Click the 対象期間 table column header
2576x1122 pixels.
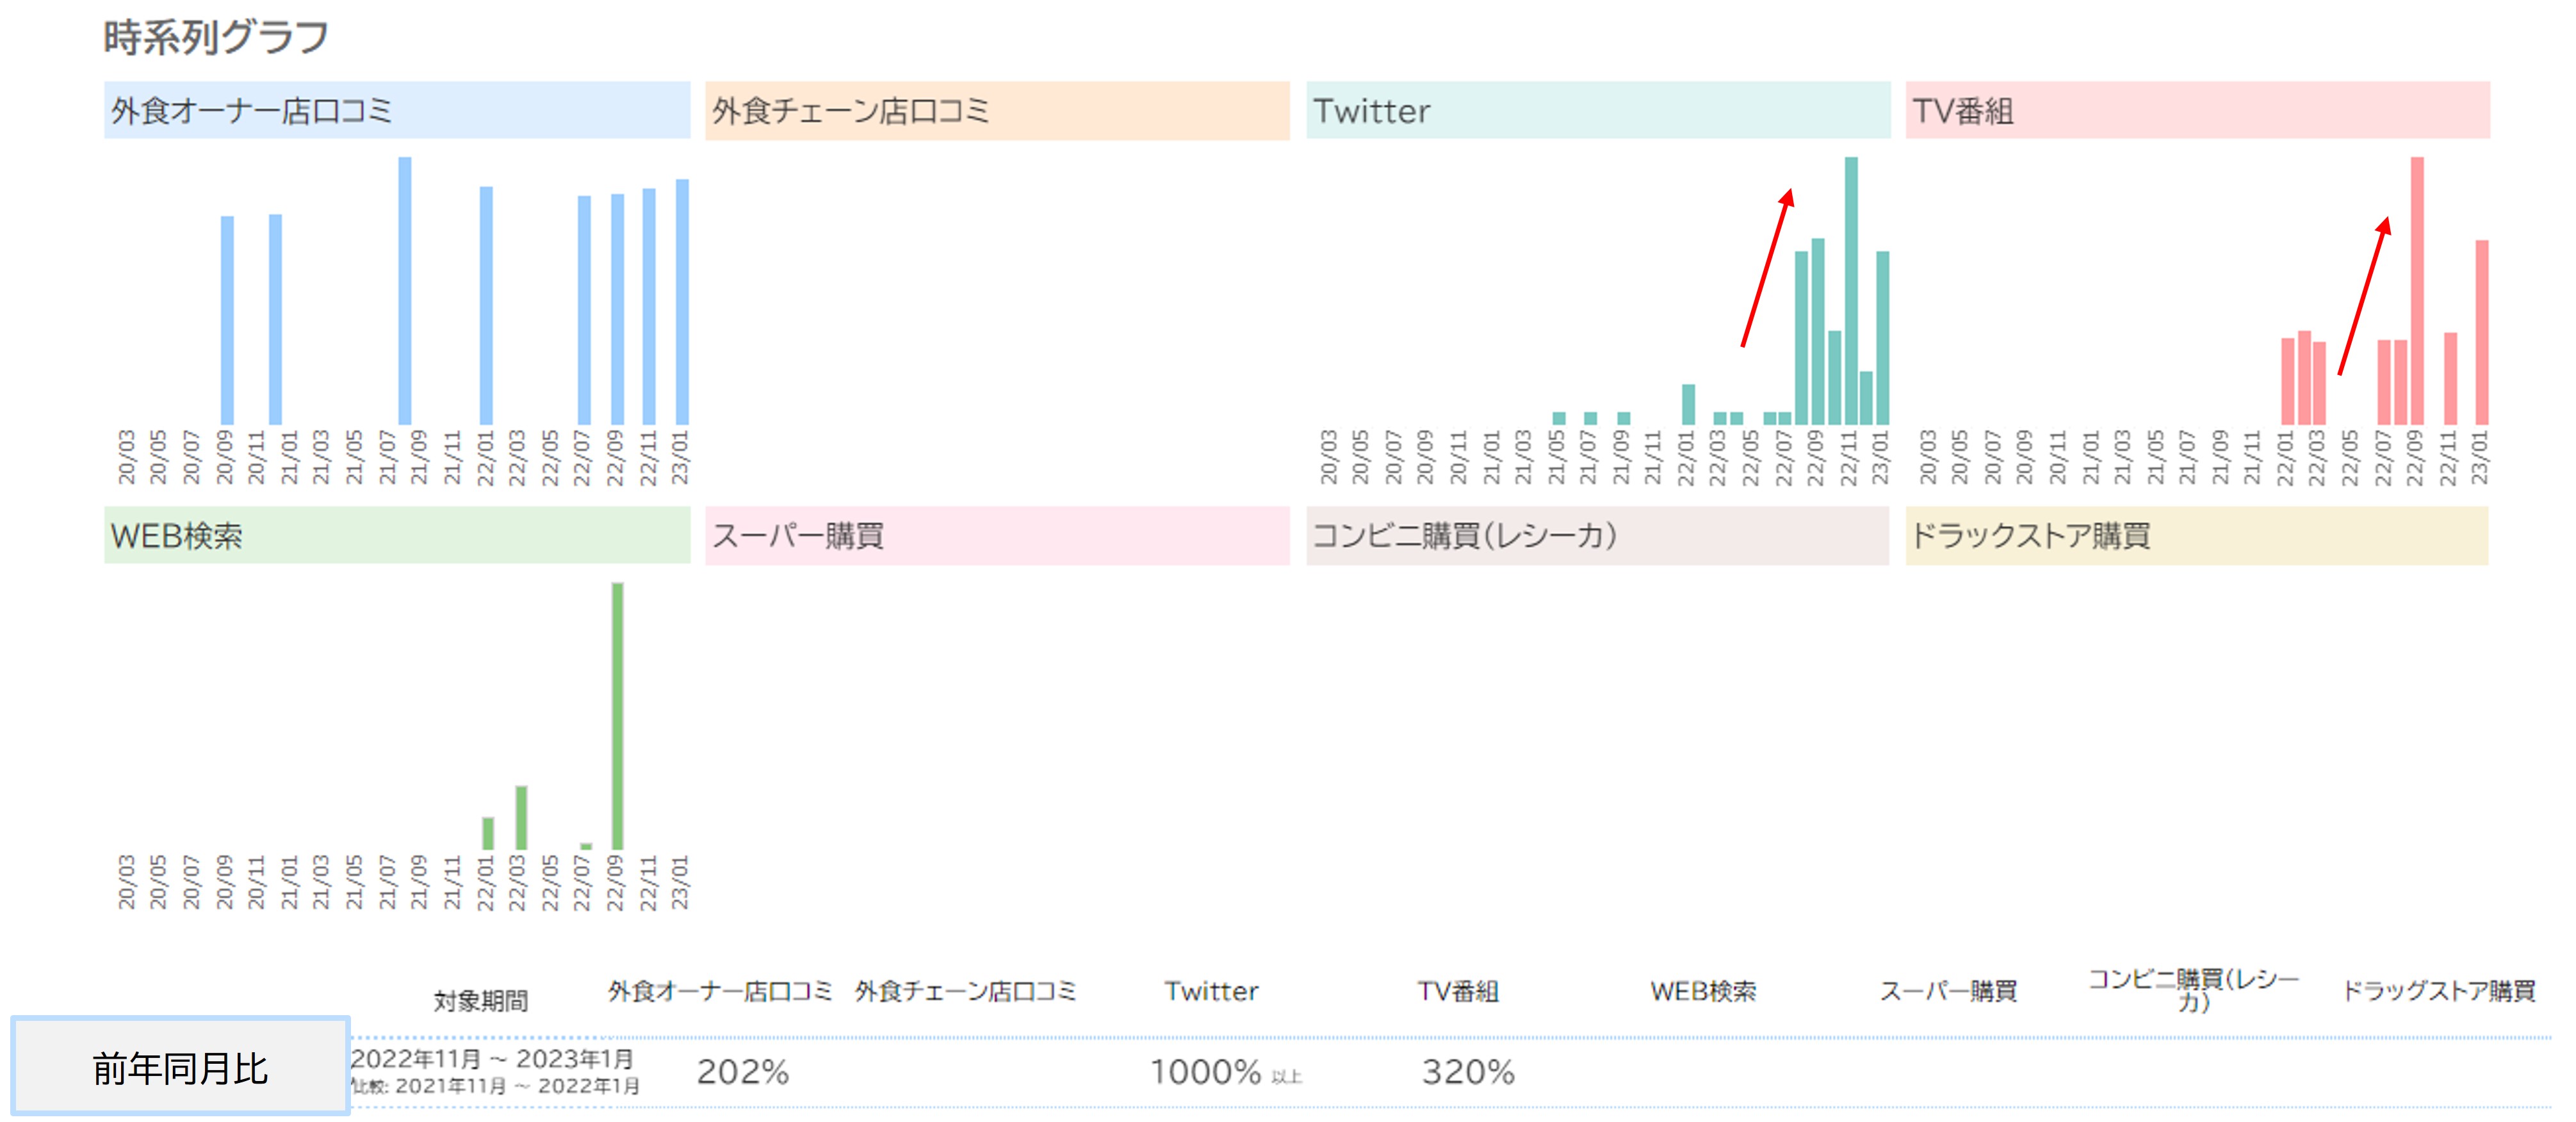click(x=481, y=1000)
